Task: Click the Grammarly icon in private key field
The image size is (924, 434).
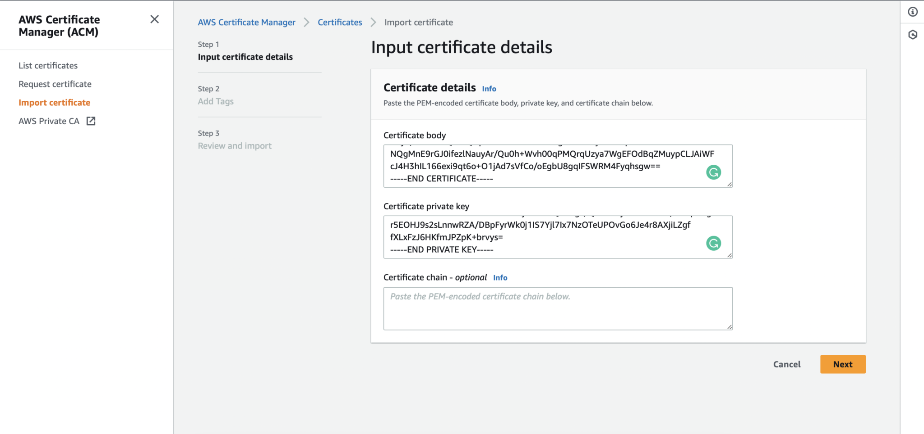Action: (713, 244)
